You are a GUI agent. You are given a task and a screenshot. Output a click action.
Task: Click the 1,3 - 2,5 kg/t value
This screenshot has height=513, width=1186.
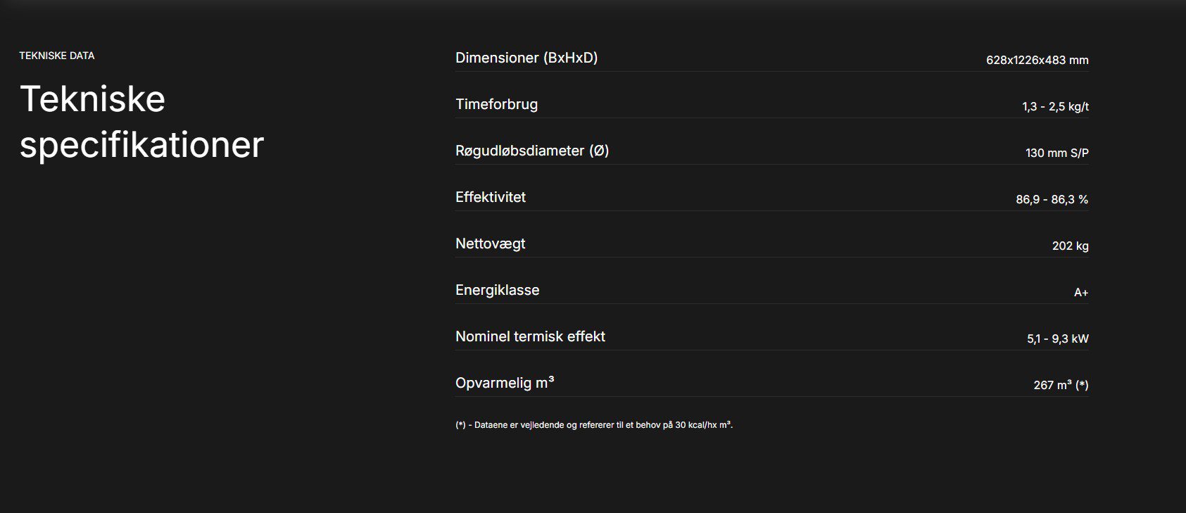coord(1055,106)
